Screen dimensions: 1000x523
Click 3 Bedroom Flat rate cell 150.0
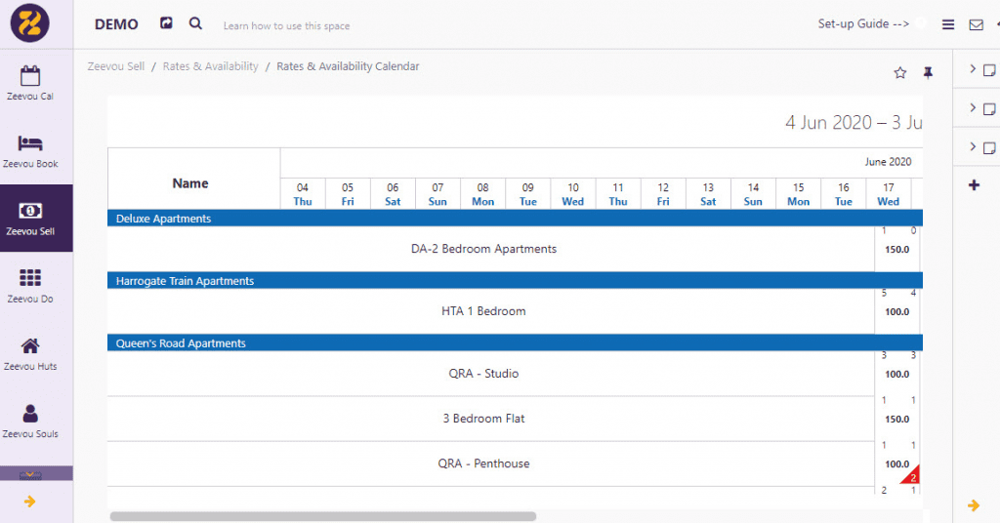897,419
